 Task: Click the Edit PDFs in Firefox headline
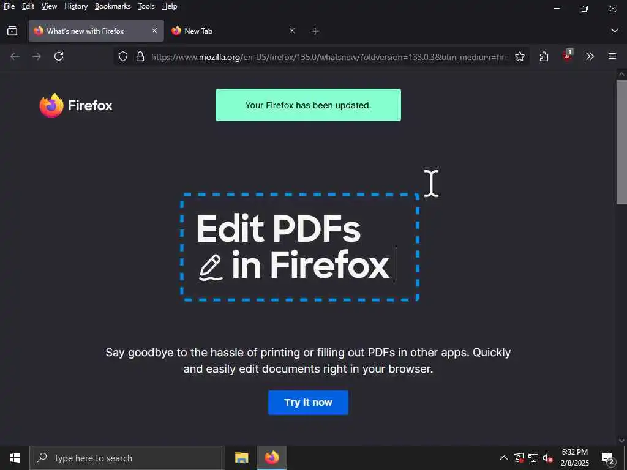click(293, 247)
